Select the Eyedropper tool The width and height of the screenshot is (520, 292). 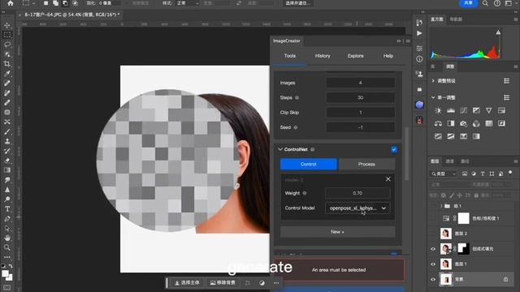(7, 74)
